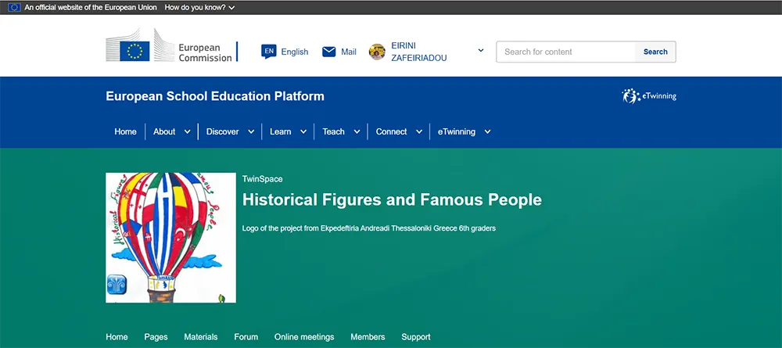Expand the Connect menu chevron
Screen dimensions: 782x348
tap(419, 132)
